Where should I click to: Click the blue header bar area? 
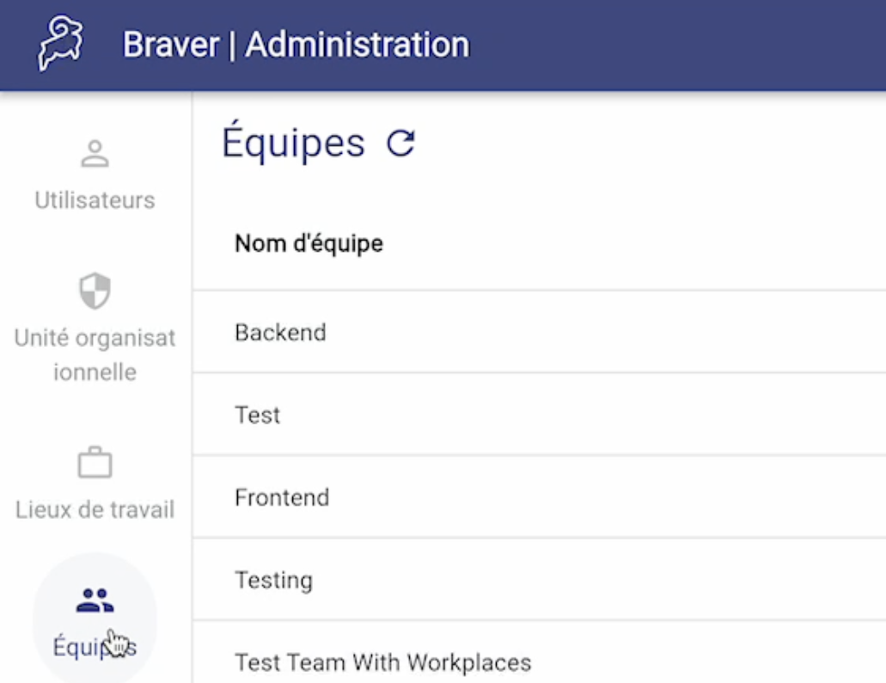[x=678, y=46]
